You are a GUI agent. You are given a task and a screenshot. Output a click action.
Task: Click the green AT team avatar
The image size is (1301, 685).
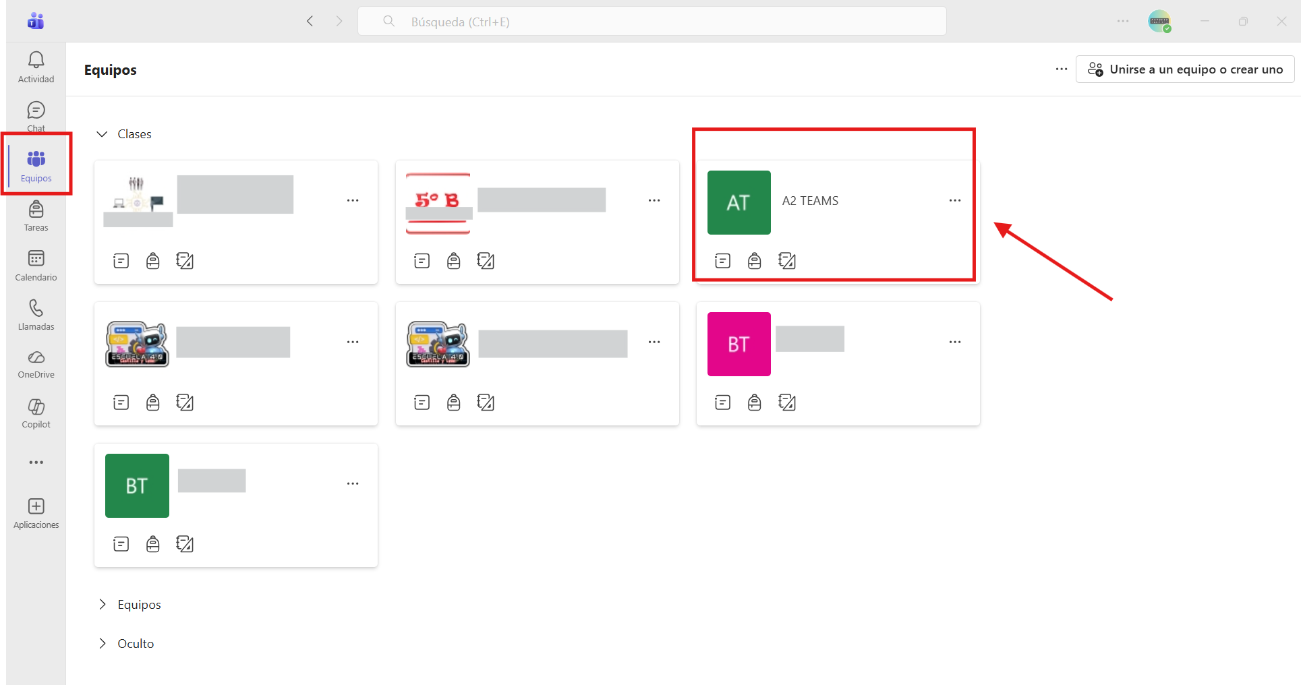739,202
